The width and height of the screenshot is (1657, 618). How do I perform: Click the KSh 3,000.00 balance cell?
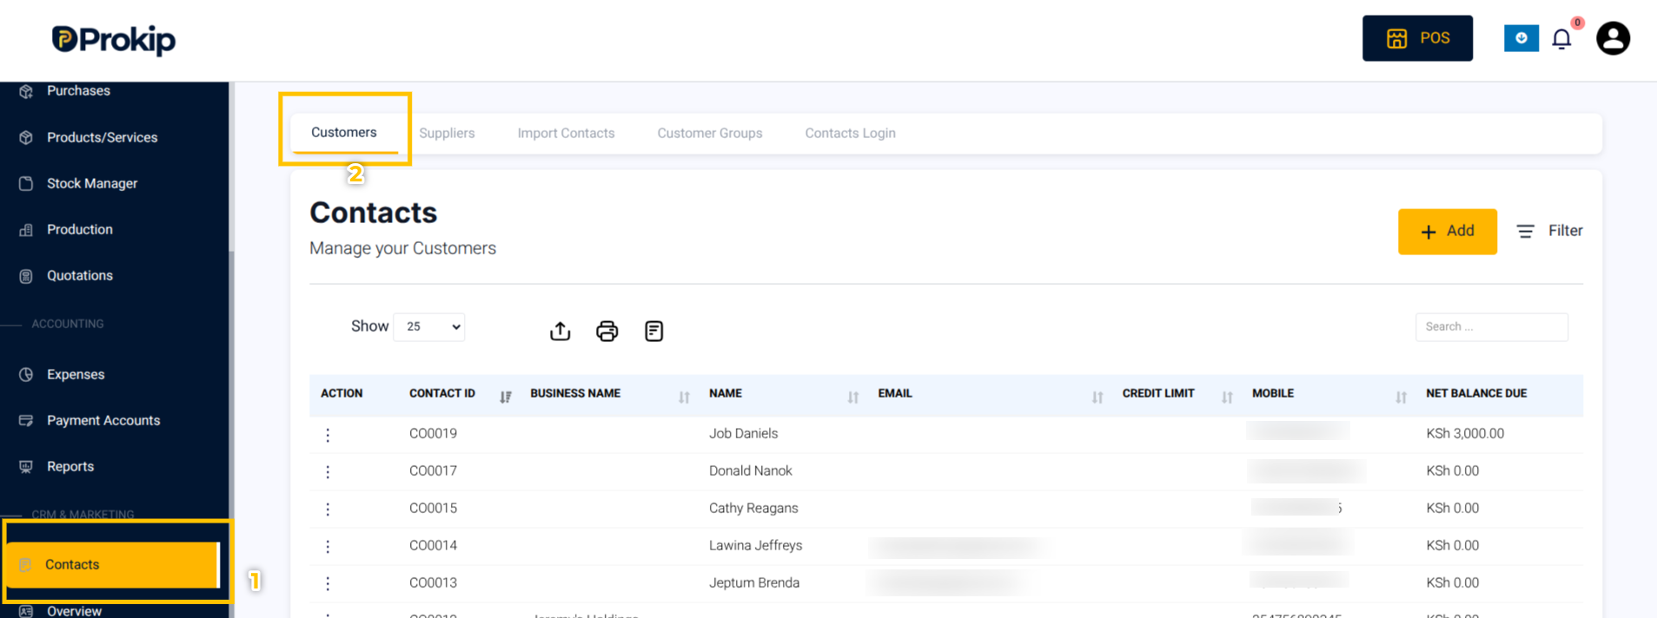pos(1465,433)
